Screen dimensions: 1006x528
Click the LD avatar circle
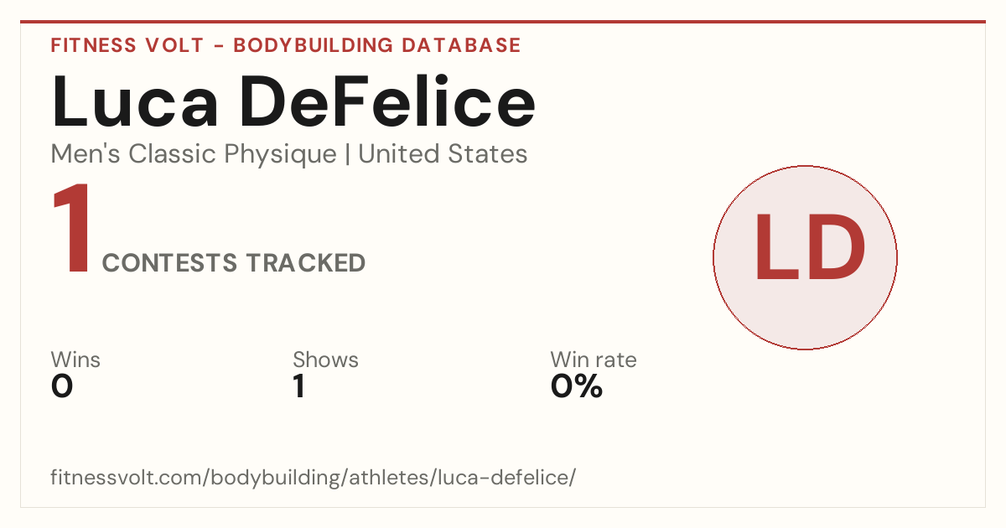point(805,257)
